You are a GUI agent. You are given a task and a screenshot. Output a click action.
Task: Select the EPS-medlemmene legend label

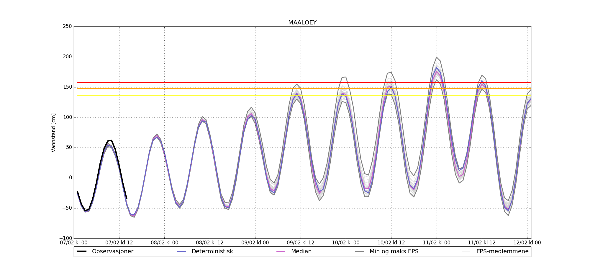(x=502, y=251)
